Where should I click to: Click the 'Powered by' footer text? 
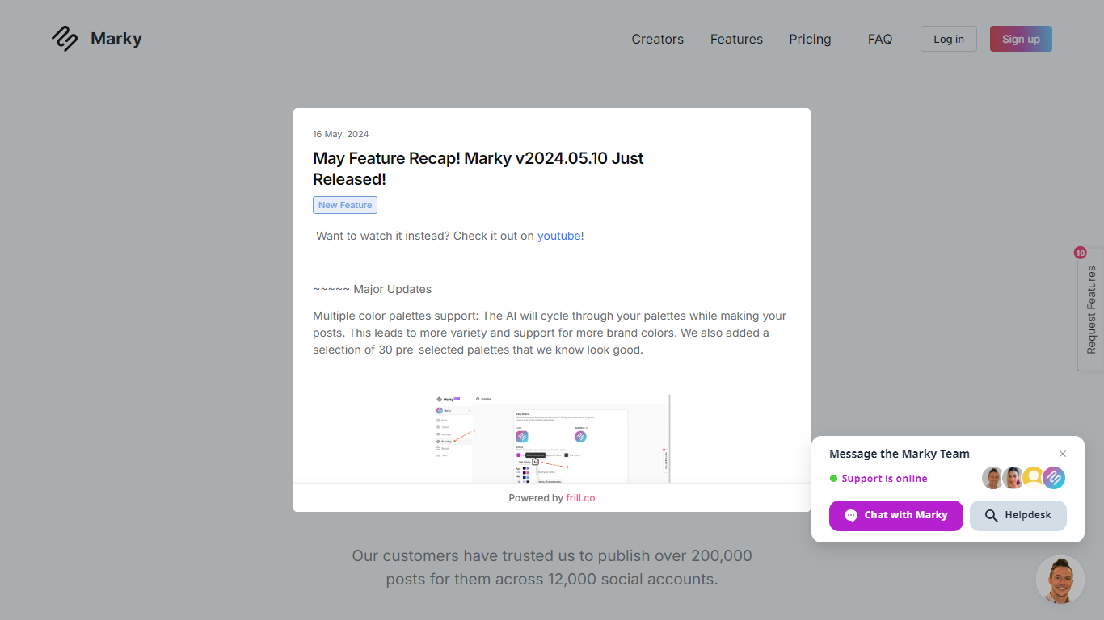(536, 498)
